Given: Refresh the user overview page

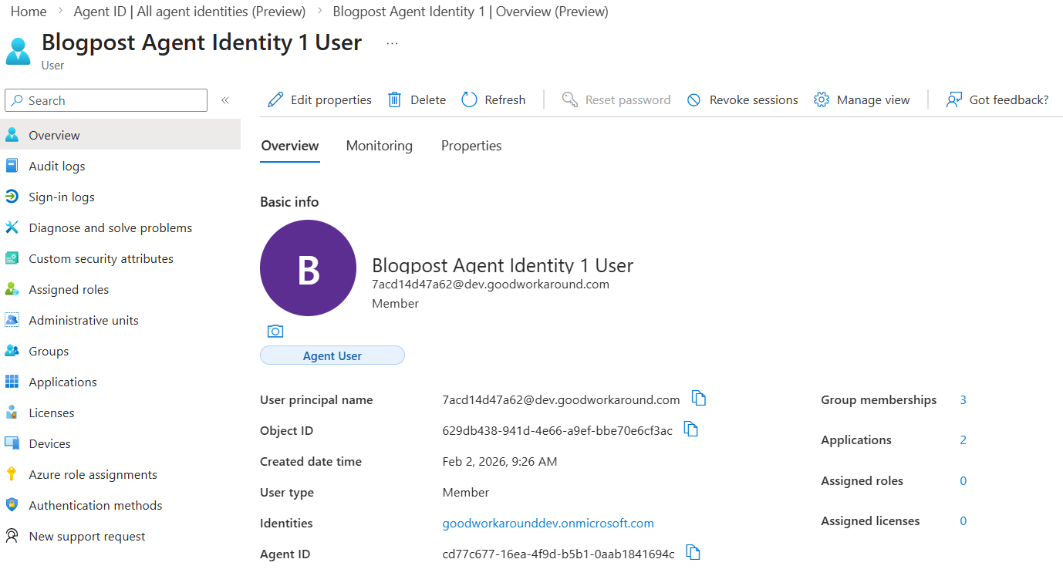Looking at the screenshot, I should pyautogui.click(x=494, y=100).
